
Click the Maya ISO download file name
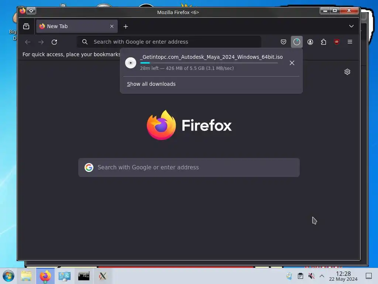(x=211, y=57)
